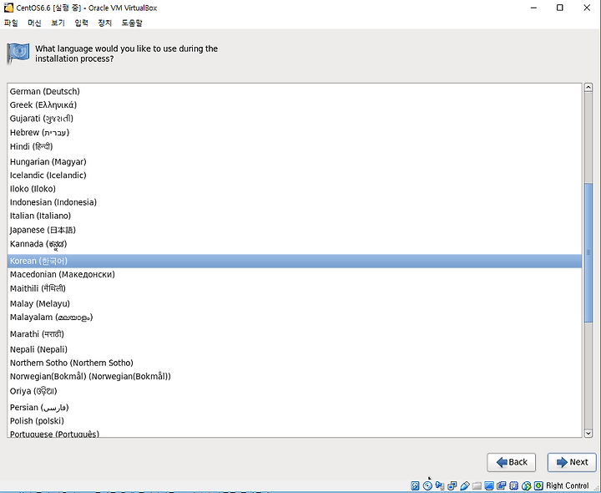Select Oriya language option
The width and height of the screenshot is (601, 493).
point(295,391)
